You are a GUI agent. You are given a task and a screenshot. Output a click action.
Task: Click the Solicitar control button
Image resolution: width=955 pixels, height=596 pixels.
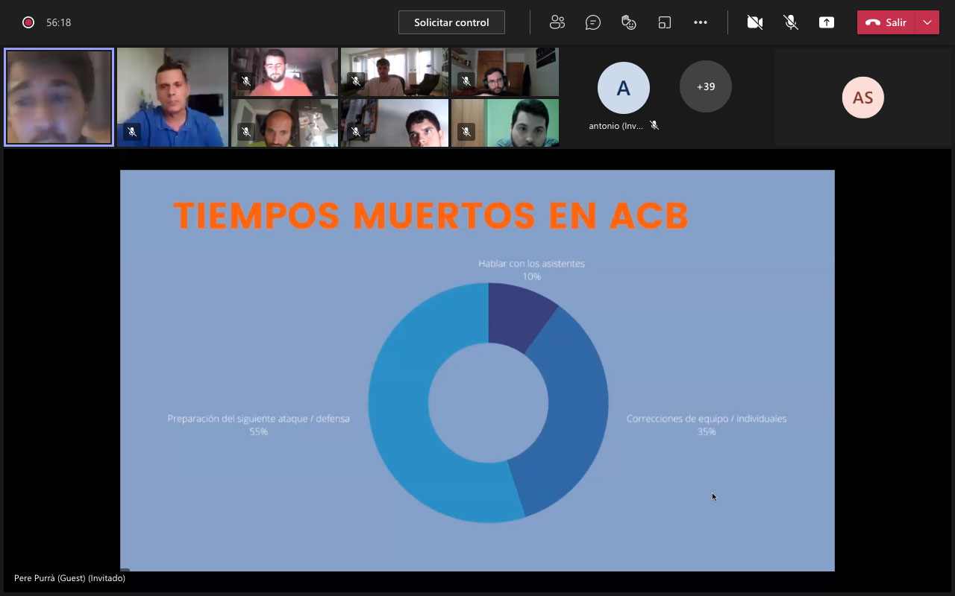451,22
